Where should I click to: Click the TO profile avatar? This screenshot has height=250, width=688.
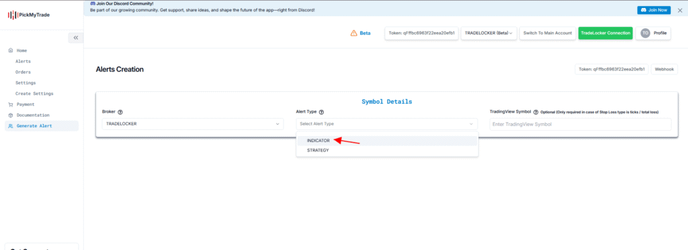(x=645, y=34)
